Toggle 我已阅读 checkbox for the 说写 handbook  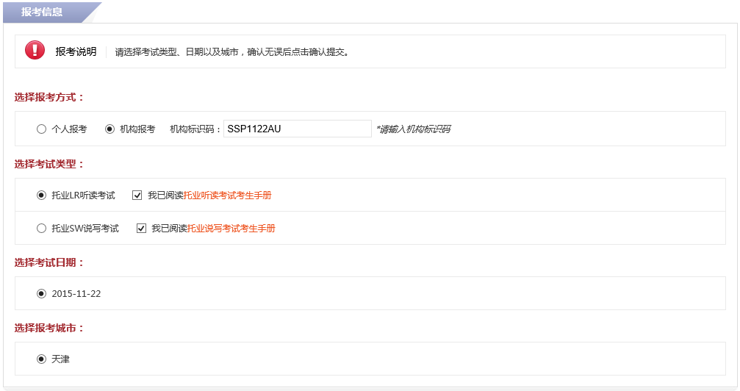(141, 229)
